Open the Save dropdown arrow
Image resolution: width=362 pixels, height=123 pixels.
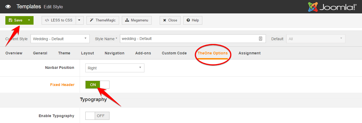pos(29,20)
